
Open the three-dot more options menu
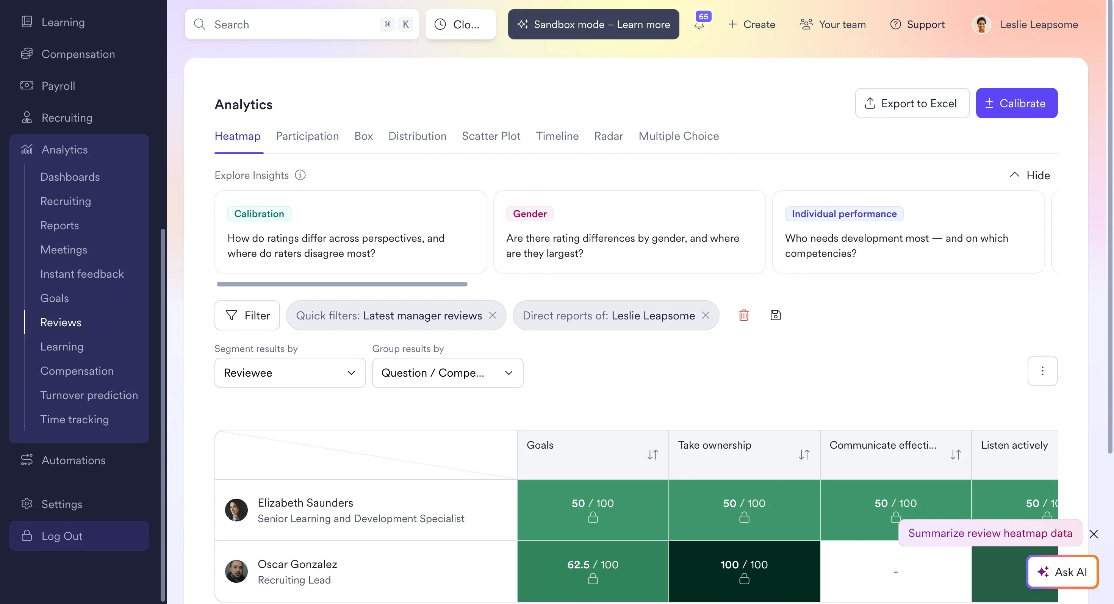tap(1042, 371)
